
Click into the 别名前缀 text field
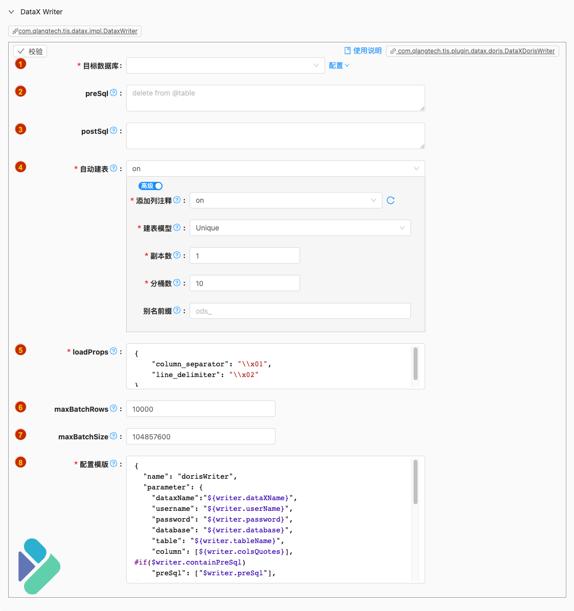(x=300, y=311)
